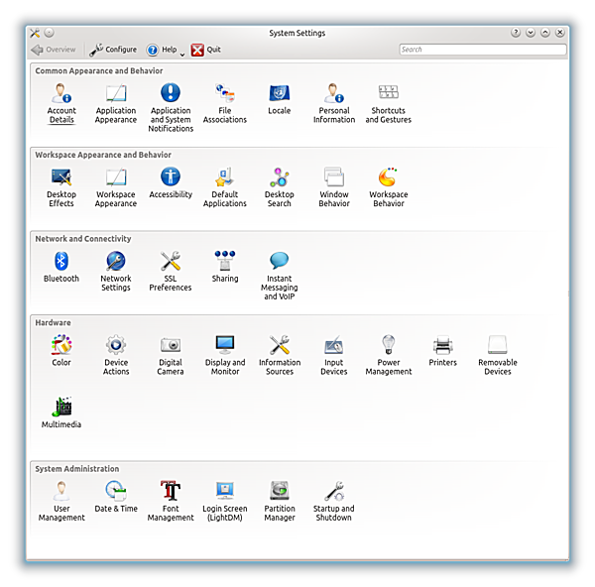Viewport: 595px width, 587px height.
Task: Open Font Management module
Action: pos(171,502)
